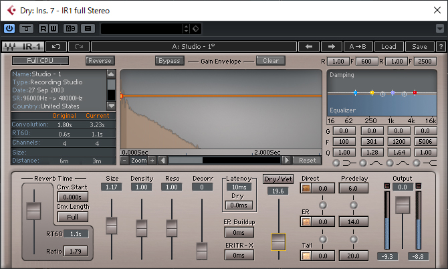Click the Read automation R button
448x269 pixels.
(43, 29)
